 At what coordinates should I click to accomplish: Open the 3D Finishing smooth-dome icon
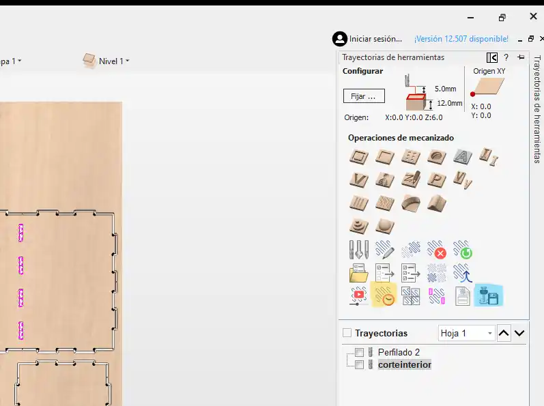385,226
